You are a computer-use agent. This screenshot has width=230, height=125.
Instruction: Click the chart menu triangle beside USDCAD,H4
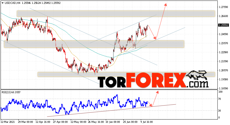click(x=2, y=3)
